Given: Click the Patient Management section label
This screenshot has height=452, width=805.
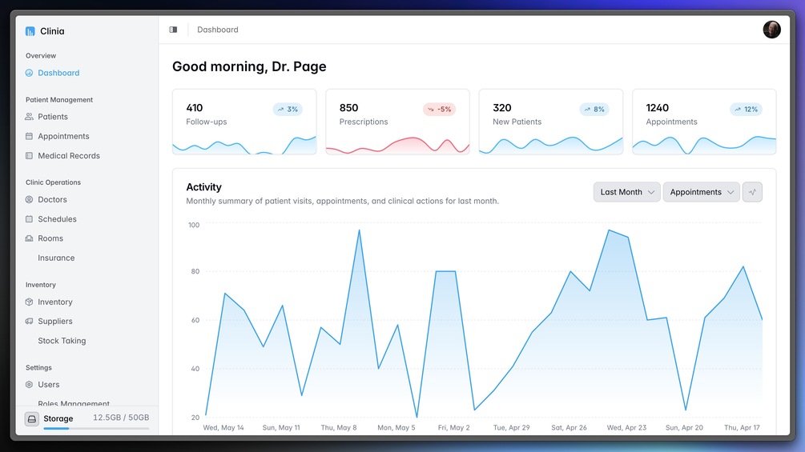Looking at the screenshot, I should pyautogui.click(x=59, y=100).
